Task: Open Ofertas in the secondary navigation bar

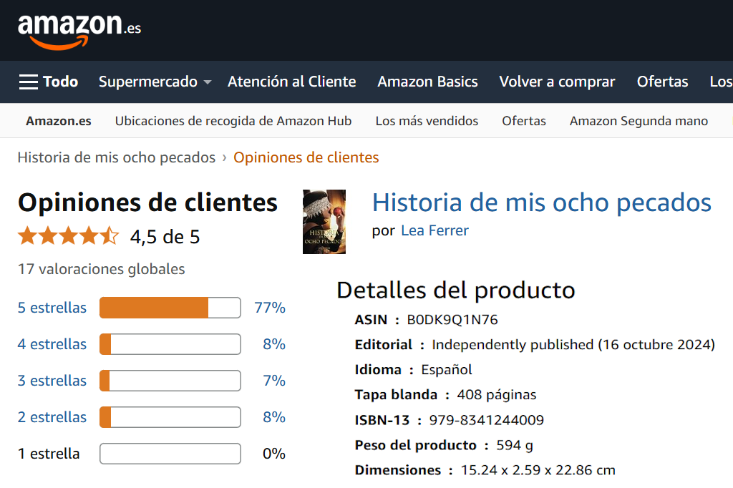Action: click(x=524, y=121)
